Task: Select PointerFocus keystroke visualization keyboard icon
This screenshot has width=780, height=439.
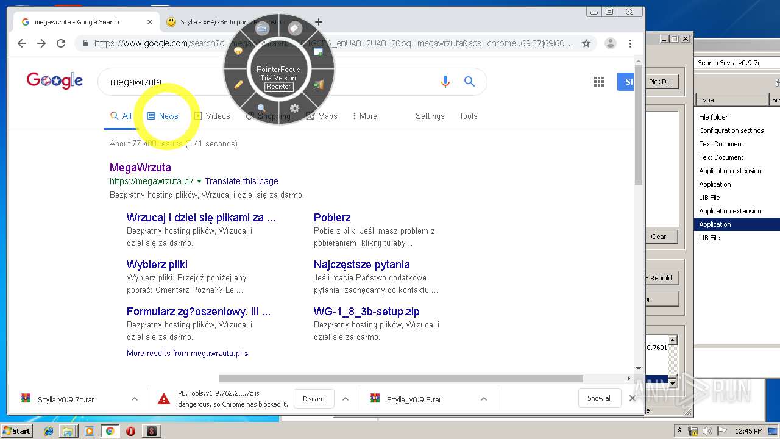Action: [262, 29]
